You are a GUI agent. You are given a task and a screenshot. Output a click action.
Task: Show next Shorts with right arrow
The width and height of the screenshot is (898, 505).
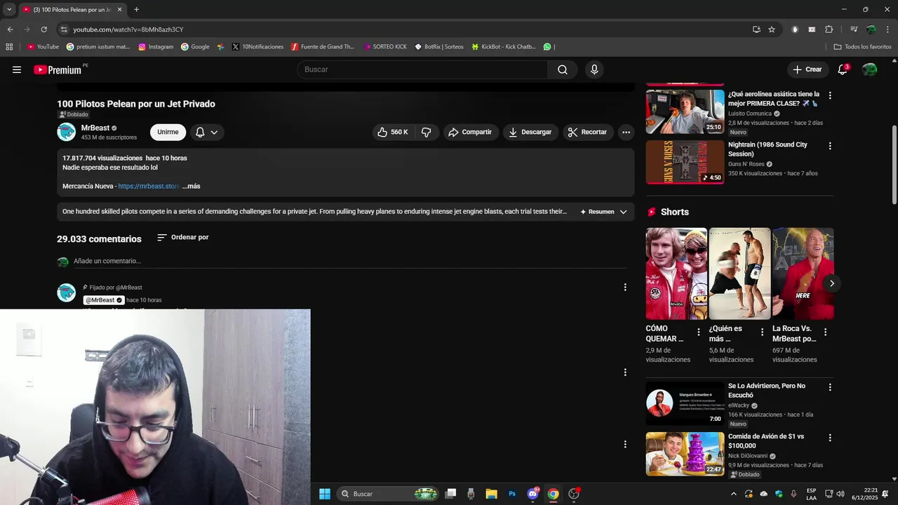[831, 283]
